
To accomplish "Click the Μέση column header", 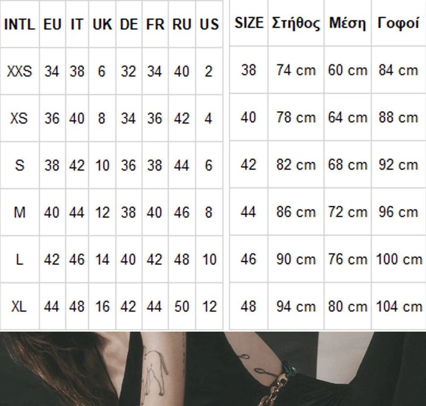I will point(348,23).
